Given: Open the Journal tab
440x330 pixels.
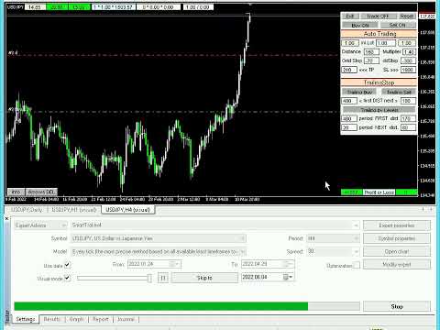Looking at the screenshot, I should click(x=126, y=319).
